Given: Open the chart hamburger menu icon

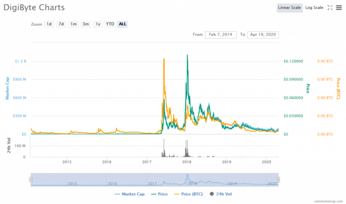Looking at the screenshot, I should [x=339, y=8].
